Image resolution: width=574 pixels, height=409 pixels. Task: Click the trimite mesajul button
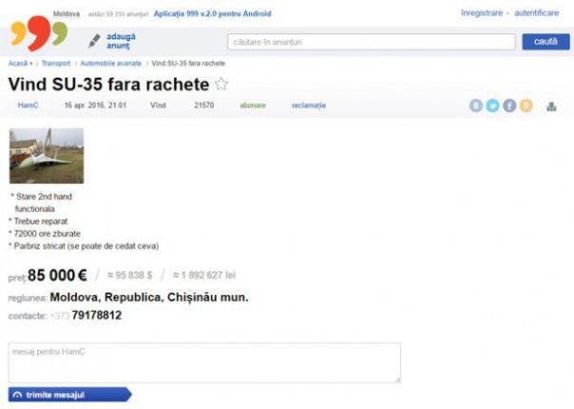69,395
